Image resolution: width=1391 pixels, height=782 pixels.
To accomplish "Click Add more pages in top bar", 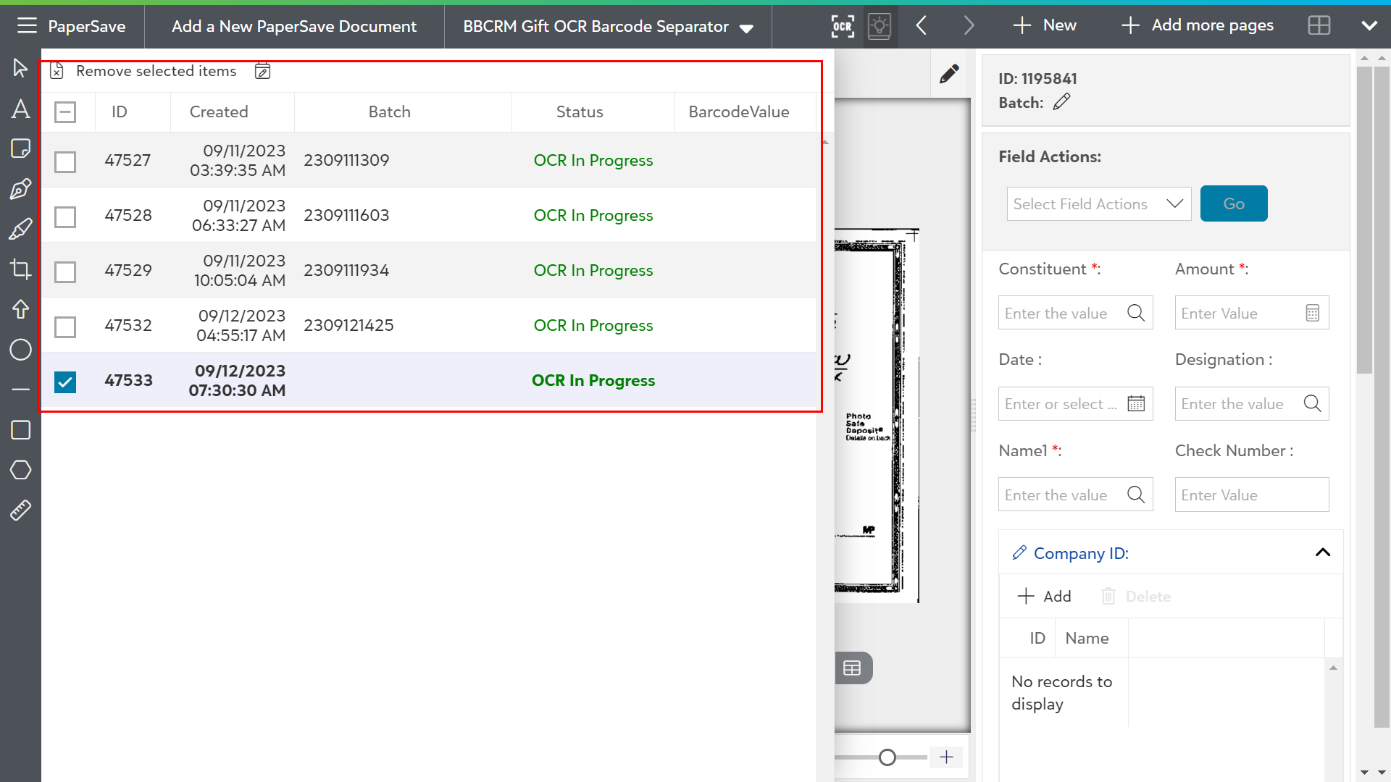I will 1198,26.
